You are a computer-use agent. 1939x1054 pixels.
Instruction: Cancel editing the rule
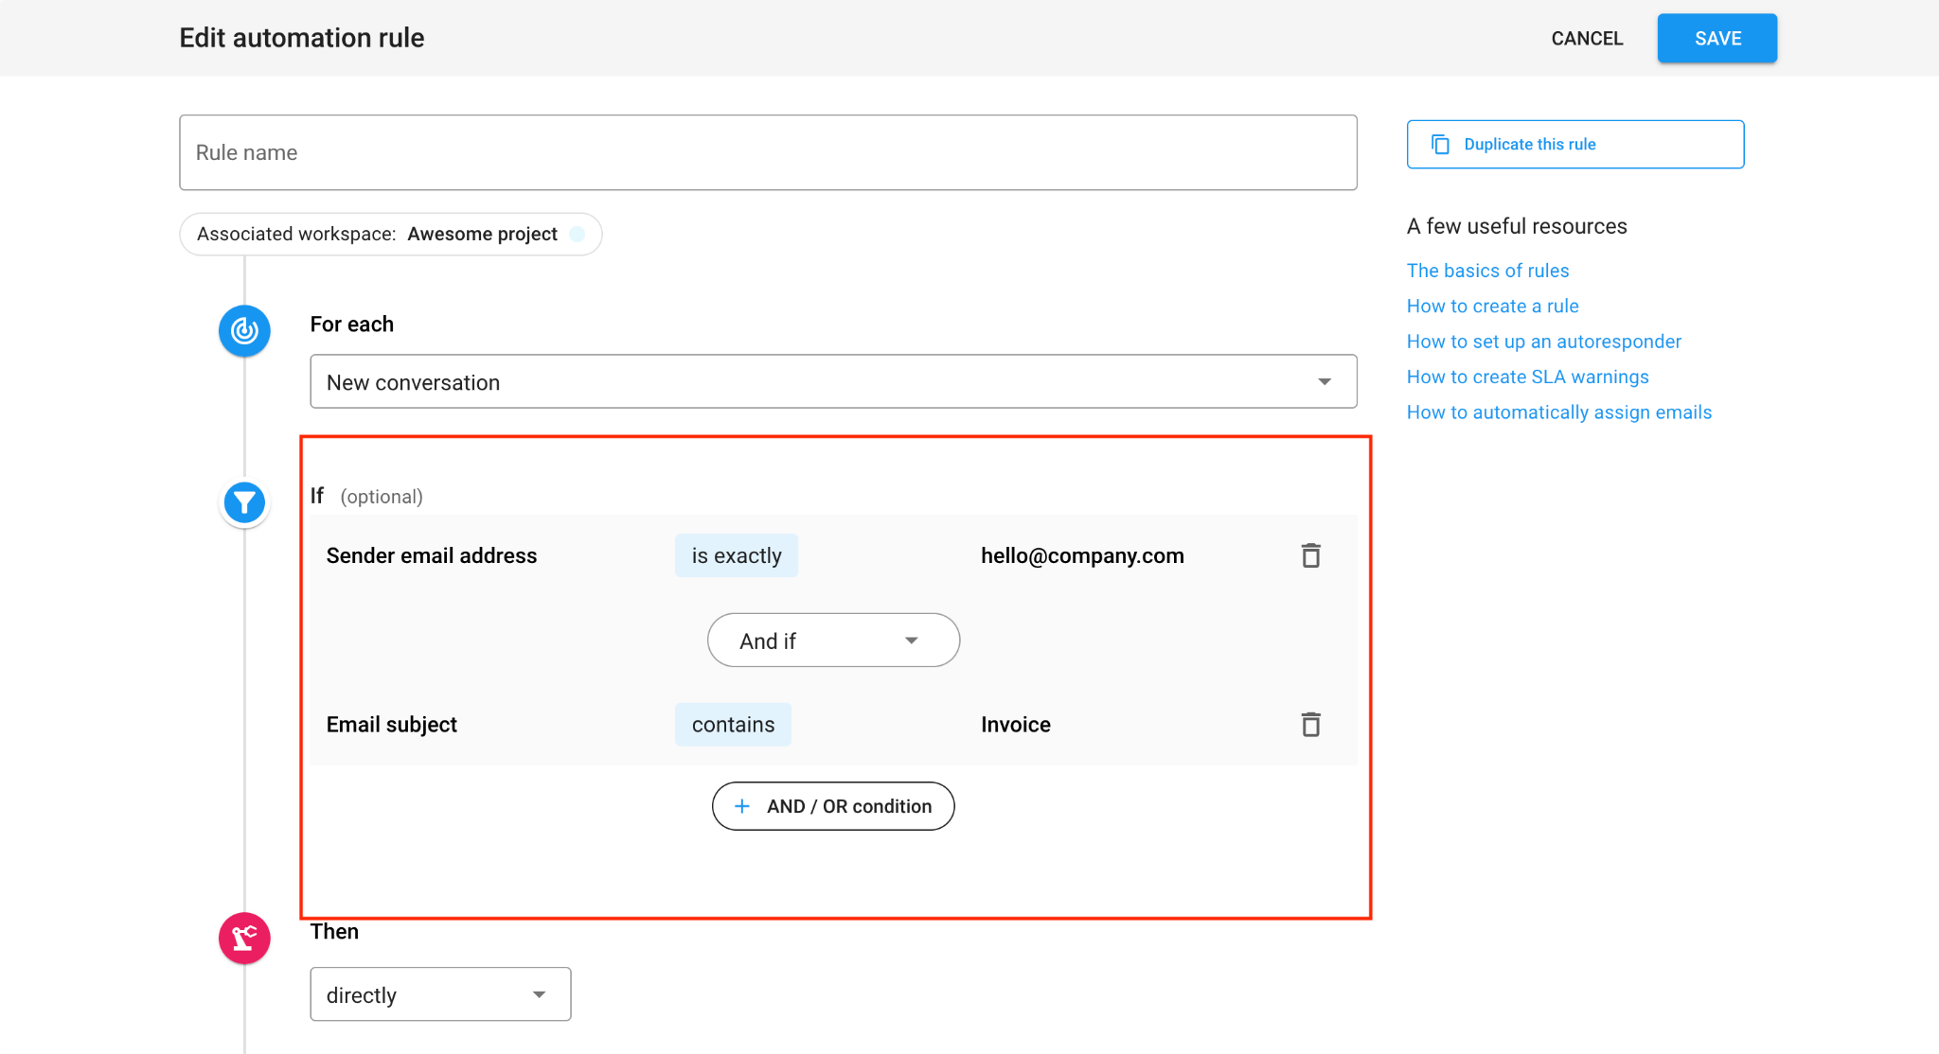click(x=1587, y=39)
